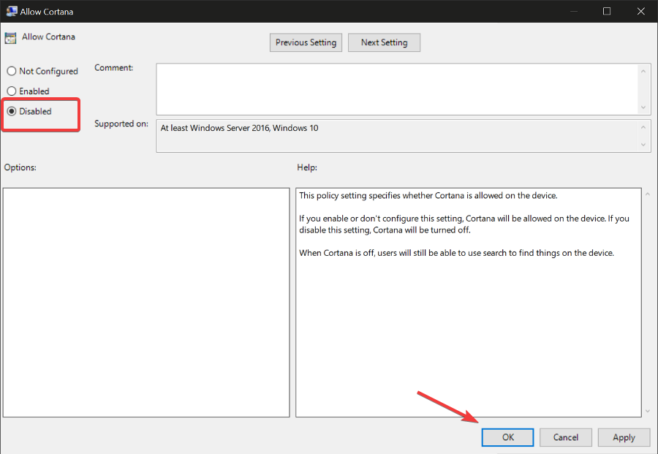Click inside the Comment text box
The width and height of the screenshot is (658, 454).
[x=397, y=89]
